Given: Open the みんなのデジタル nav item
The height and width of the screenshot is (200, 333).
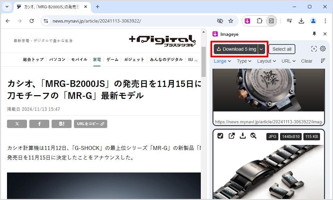Looking at the screenshot, I should pos(166,60).
